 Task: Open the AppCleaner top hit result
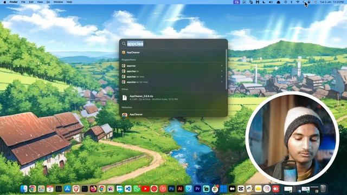[173, 53]
